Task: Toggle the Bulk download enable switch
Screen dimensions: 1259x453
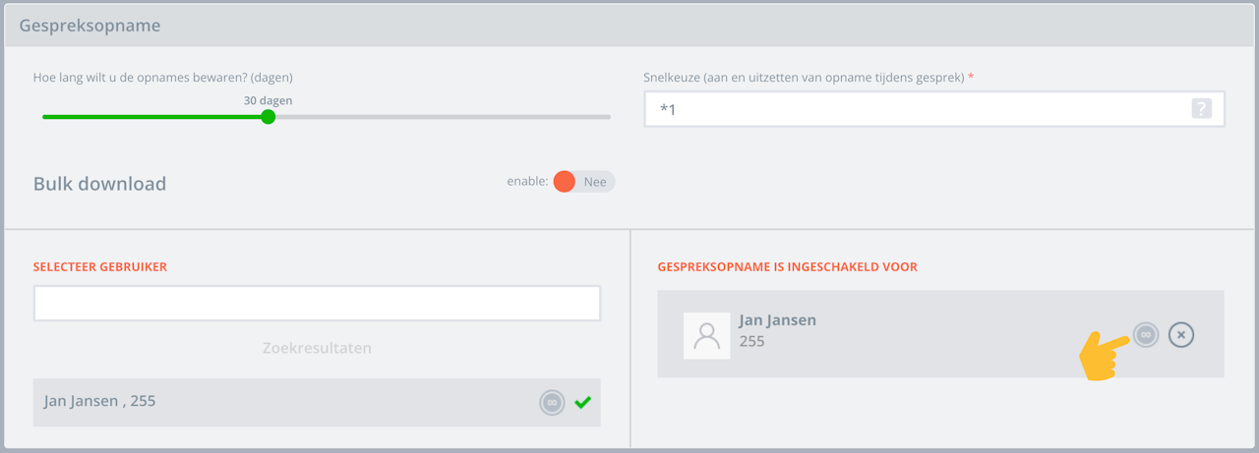Action: tap(583, 182)
